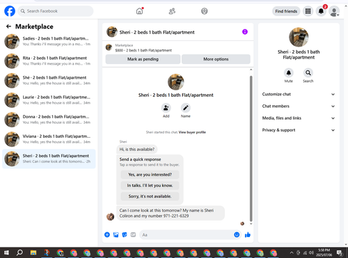Open the Shè conversation
The image size is (348, 258).
tap(49, 81)
